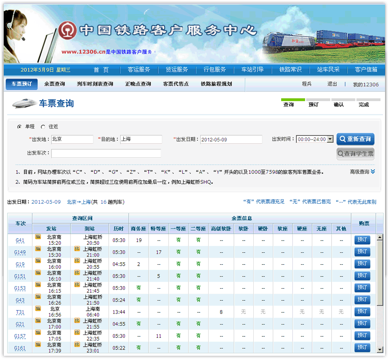
Task: Switch to the 客票代售点 tab
Action: pos(176,84)
